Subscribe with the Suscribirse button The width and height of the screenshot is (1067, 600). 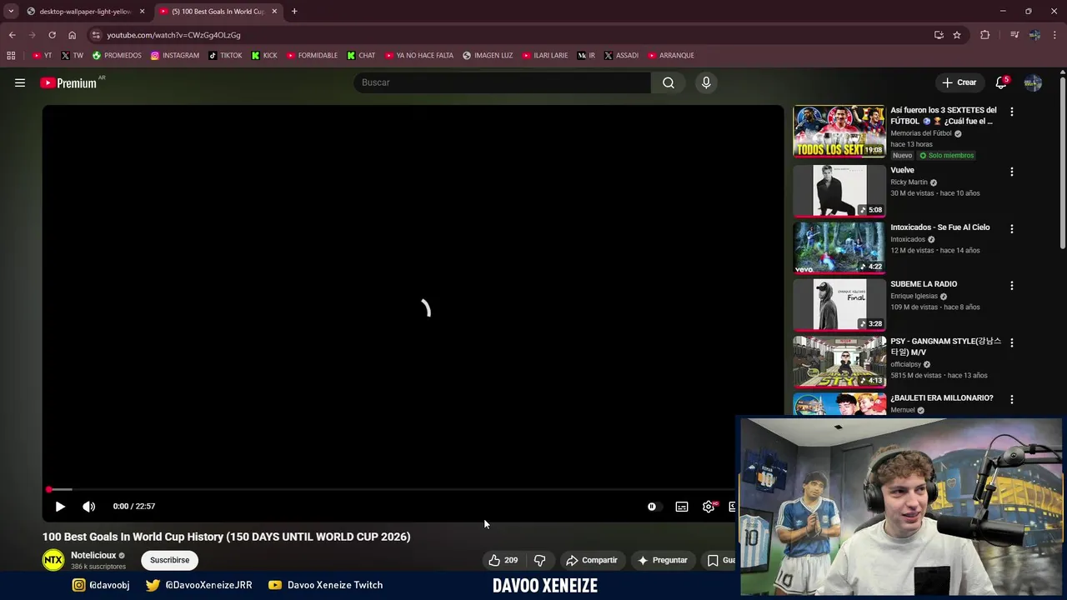point(170,560)
